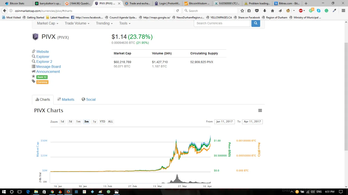
Task: Set chart zoom to 1d
Action: tap(62, 122)
